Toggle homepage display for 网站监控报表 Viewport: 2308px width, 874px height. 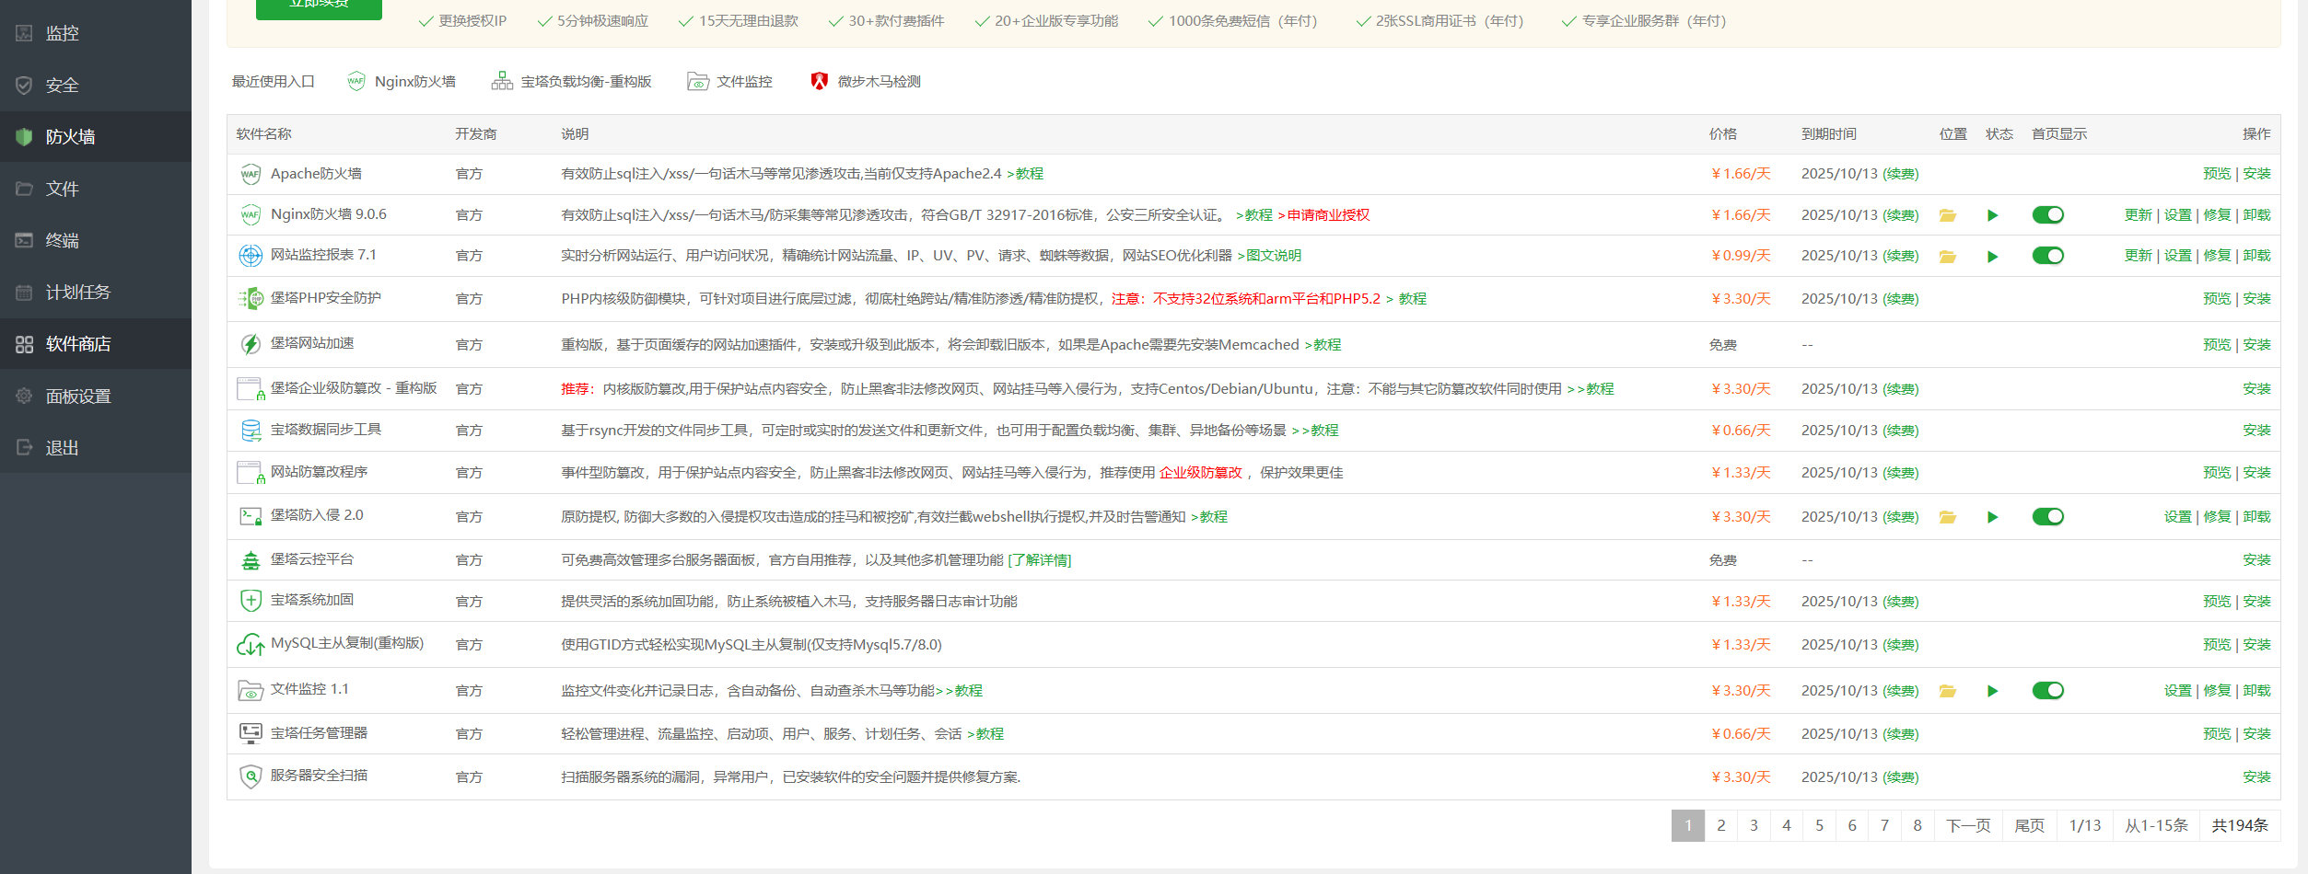pos(2048,256)
